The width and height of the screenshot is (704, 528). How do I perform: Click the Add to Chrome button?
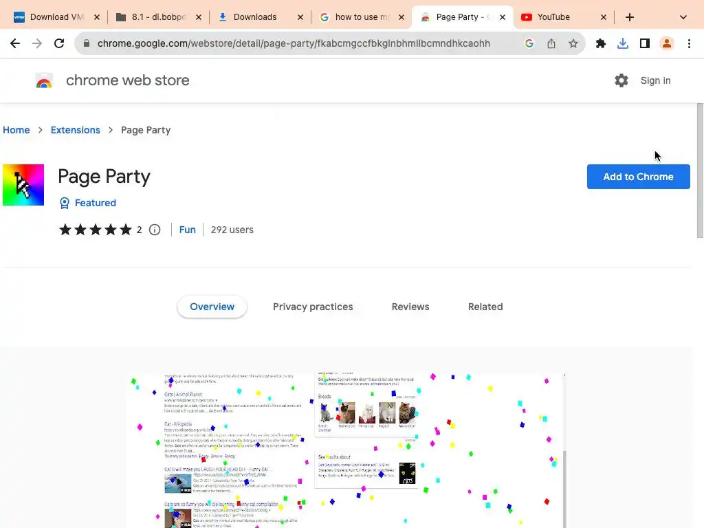638,177
